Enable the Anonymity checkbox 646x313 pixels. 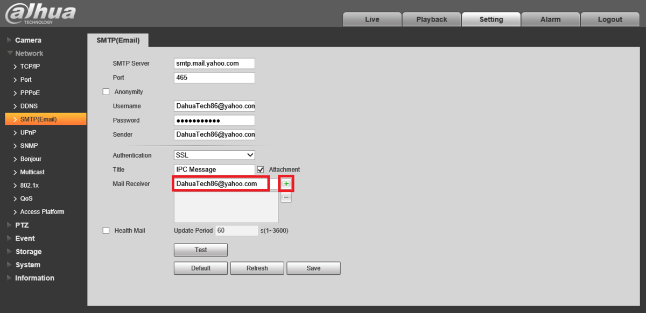coord(106,92)
